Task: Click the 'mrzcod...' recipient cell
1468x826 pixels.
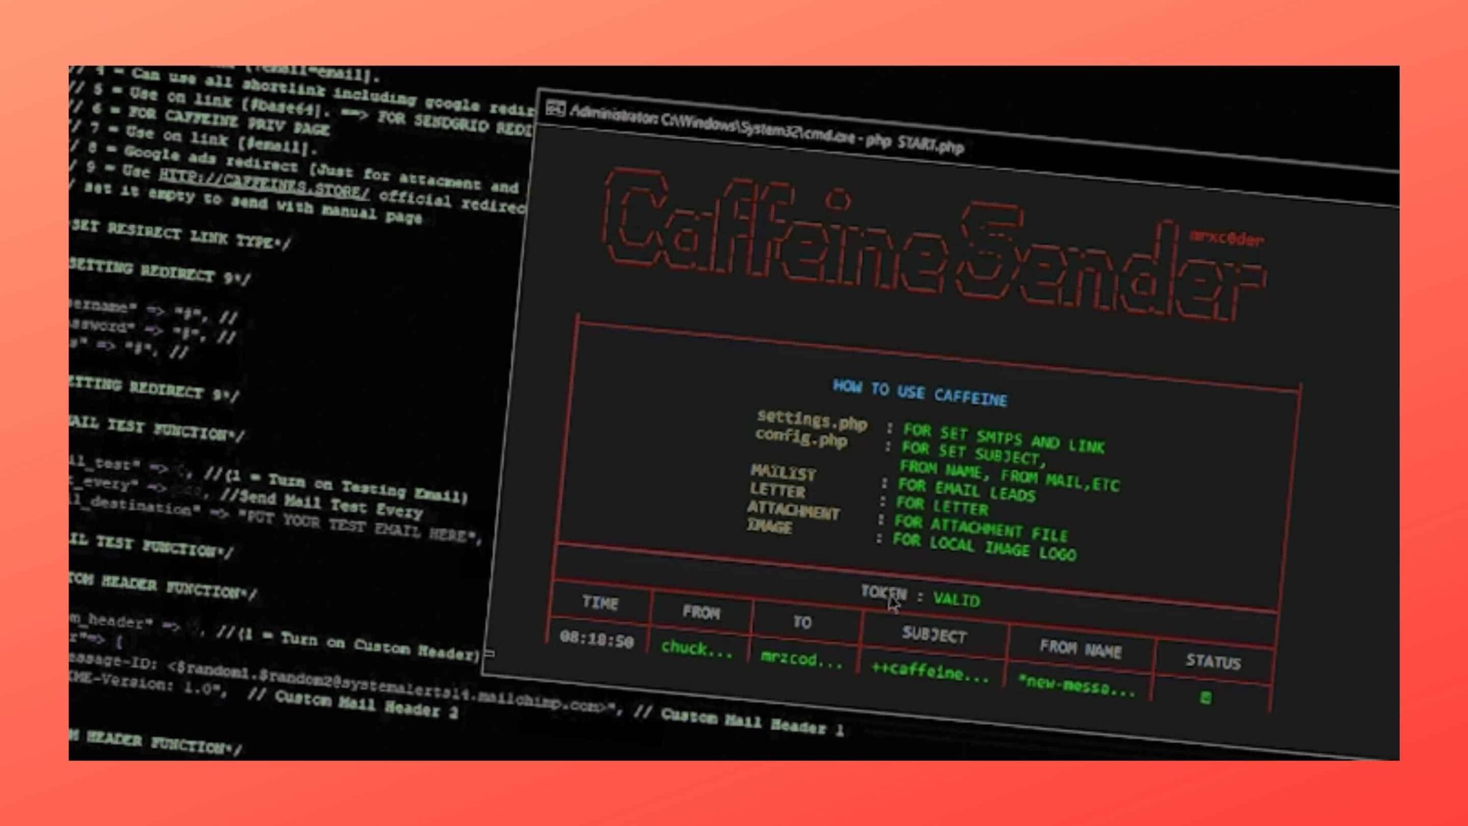Action: (802, 659)
